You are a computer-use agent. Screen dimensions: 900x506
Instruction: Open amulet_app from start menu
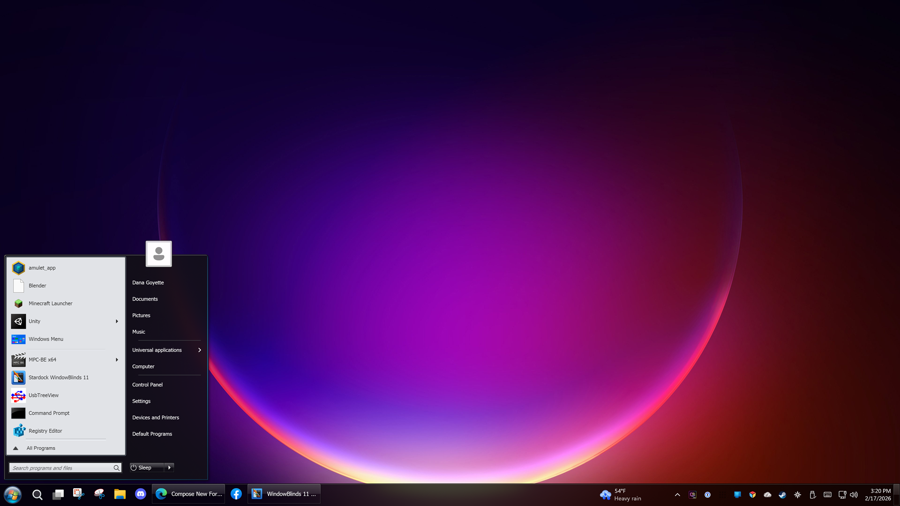[42, 268]
